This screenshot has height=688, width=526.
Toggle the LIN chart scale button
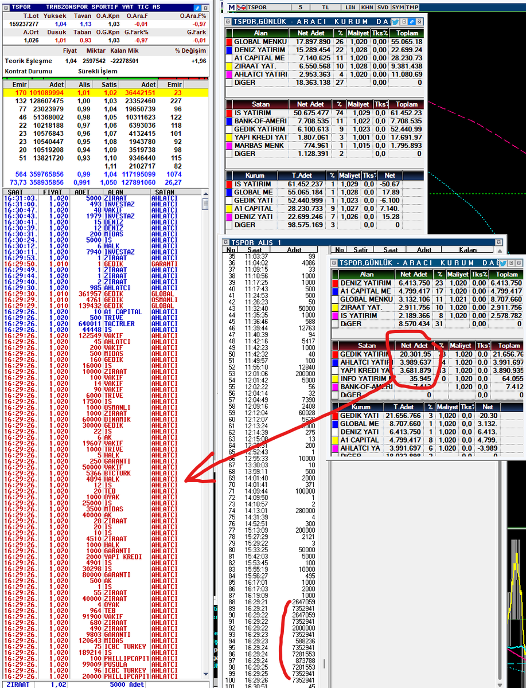[350, 7]
